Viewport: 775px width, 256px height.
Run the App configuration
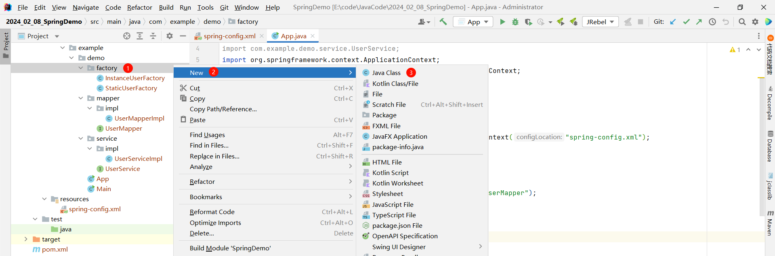tap(502, 22)
